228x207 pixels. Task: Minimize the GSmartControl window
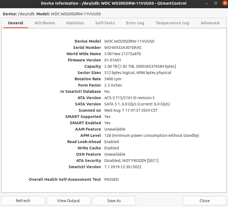point(206,3)
